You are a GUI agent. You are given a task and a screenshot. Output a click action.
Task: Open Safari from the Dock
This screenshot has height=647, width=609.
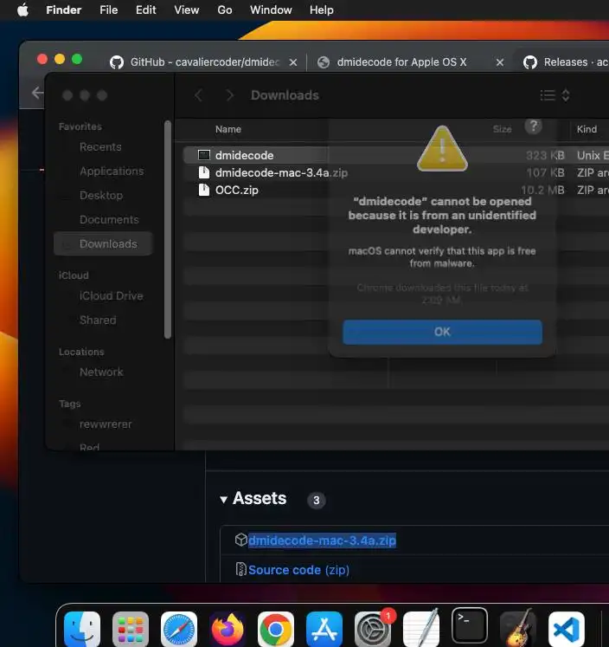[179, 630]
